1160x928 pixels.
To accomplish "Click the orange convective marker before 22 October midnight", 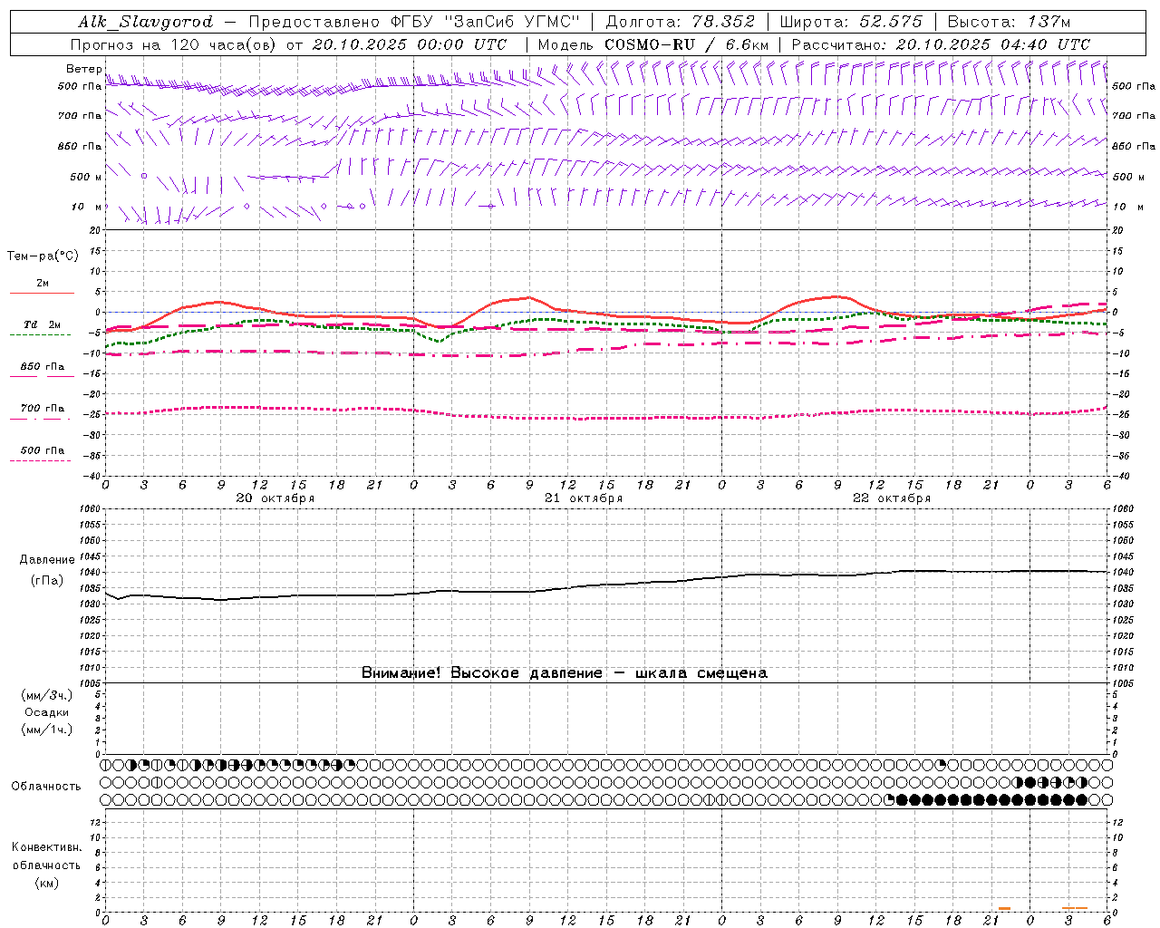I will point(1004,908).
